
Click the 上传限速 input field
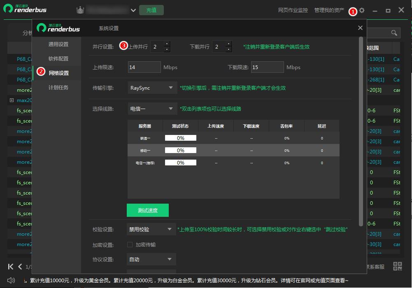(x=144, y=67)
